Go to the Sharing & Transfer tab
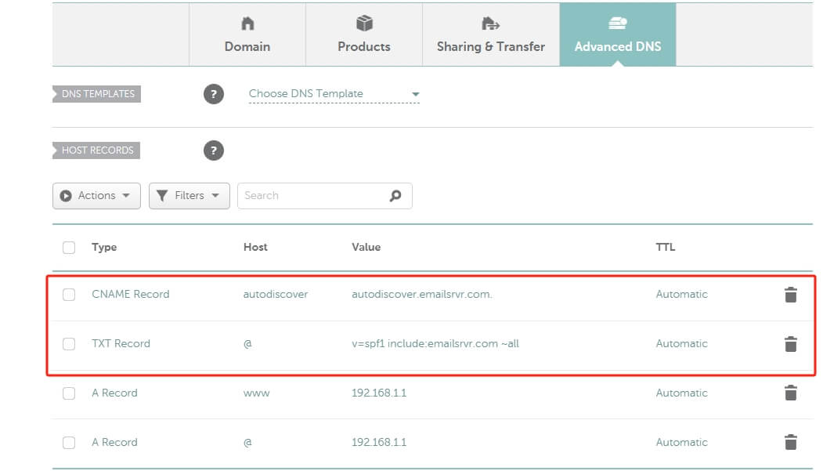This screenshot has height=471, width=823. pos(491,35)
